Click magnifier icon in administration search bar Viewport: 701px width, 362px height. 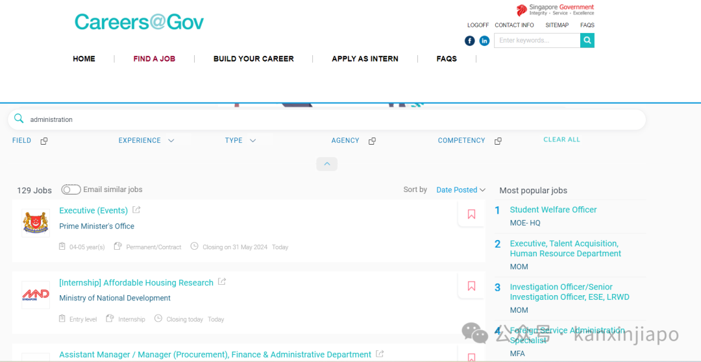19,119
